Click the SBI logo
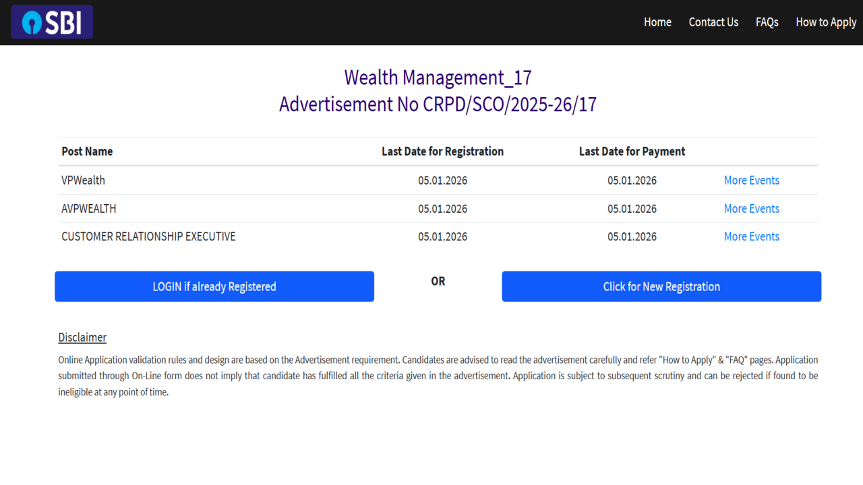 [52, 22]
